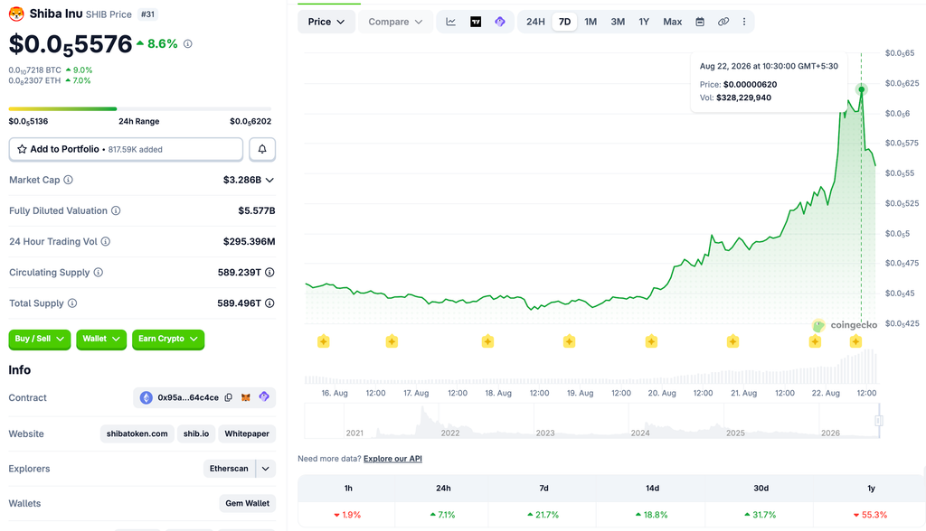Open info icon beside Circulating Supply label
The width and height of the screenshot is (926, 531).
tap(99, 272)
